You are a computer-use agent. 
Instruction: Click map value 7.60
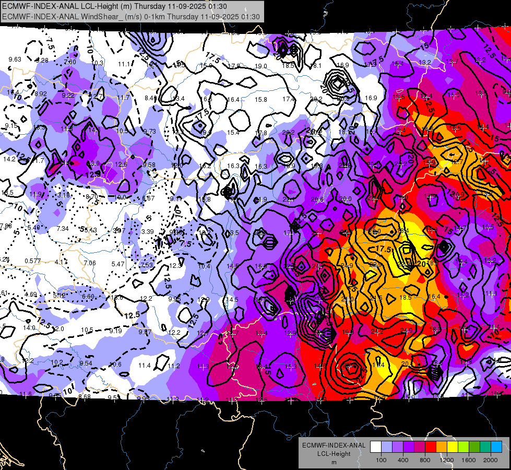pyautogui.click(x=70, y=62)
